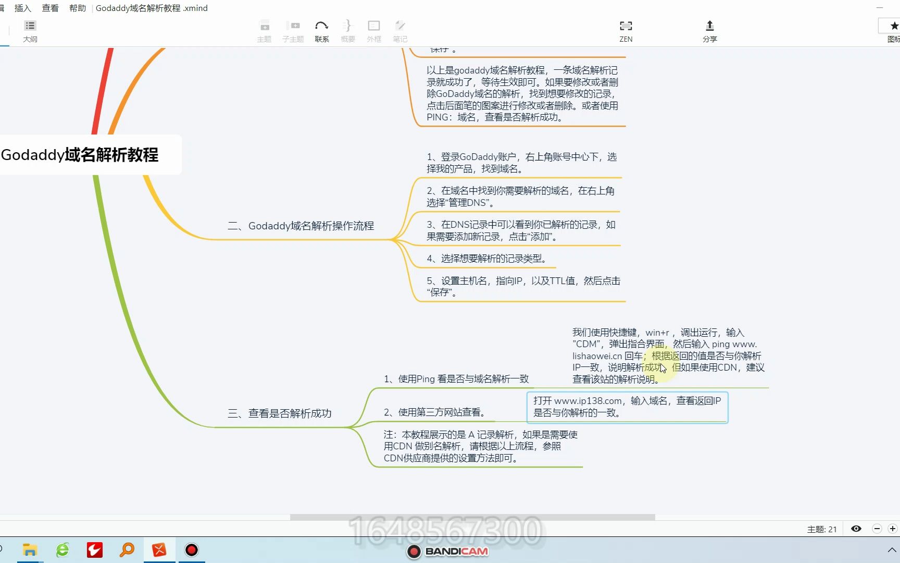Select topic 二、Godaddy域名解析操作流程
The width and height of the screenshot is (900, 563).
(x=301, y=226)
